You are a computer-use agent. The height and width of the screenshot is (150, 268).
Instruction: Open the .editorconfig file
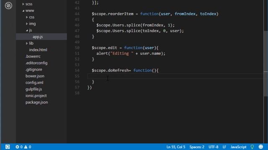pyautogui.click(x=36, y=63)
